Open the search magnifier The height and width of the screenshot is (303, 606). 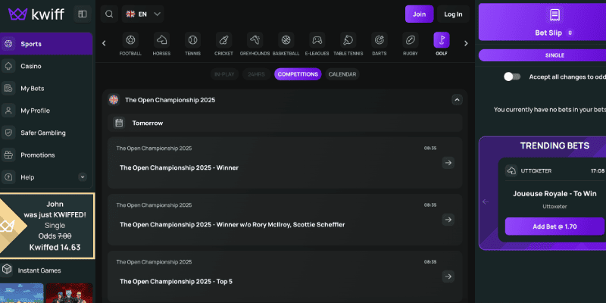pos(109,14)
